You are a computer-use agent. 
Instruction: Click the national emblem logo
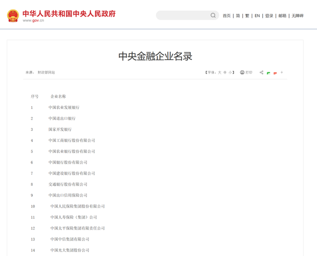pyautogui.click(x=13, y=15)
